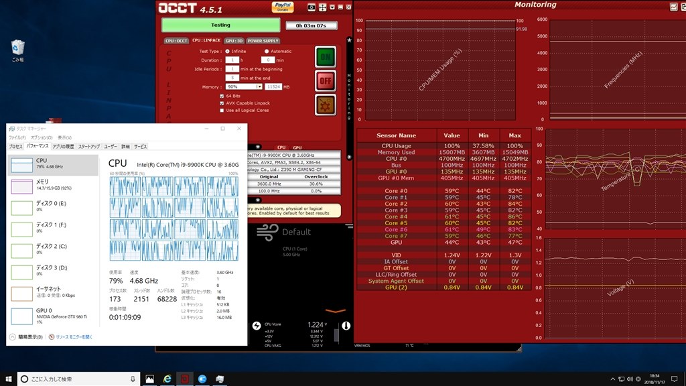Open the ごみ箱 Recycle Bin desktop icon
The width and height of the screenshot is (686, 386).
(x=17, y=51)
